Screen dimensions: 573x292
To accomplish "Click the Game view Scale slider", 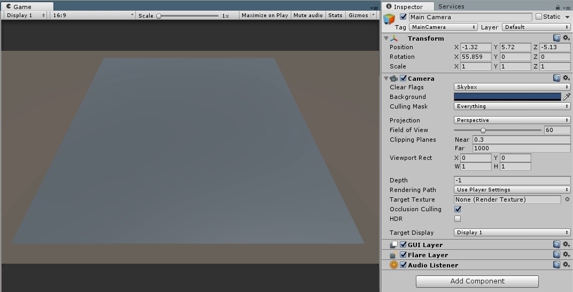I will (x=188, y=16).
